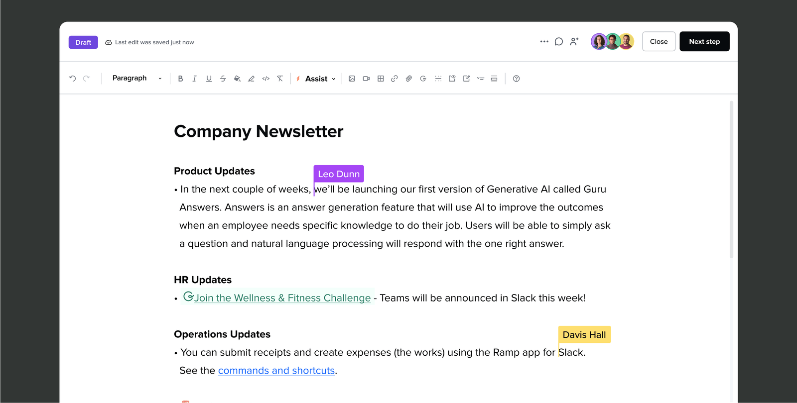Open the Assist dropdown menu

[316, 79]
